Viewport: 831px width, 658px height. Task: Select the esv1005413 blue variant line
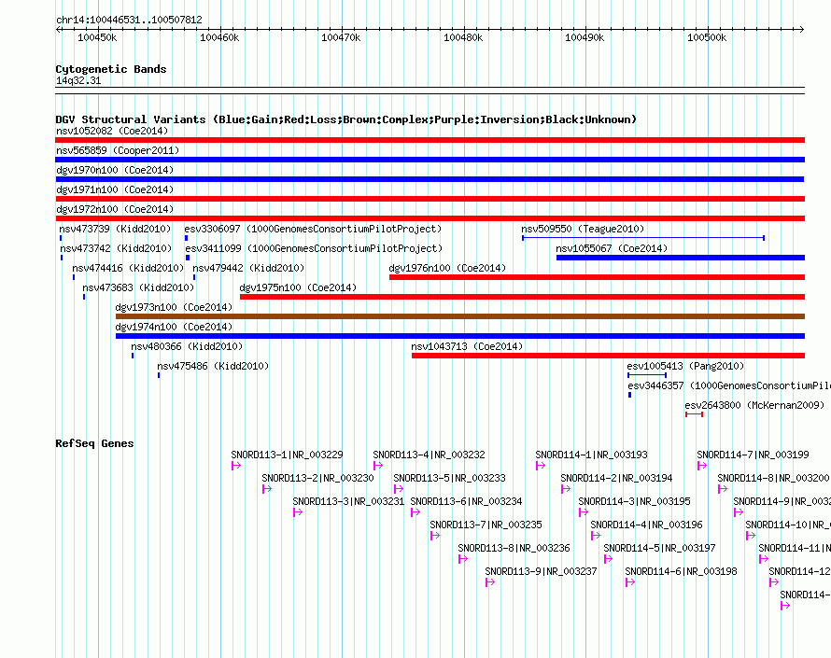pyautogui.click(x=647, y=375)
